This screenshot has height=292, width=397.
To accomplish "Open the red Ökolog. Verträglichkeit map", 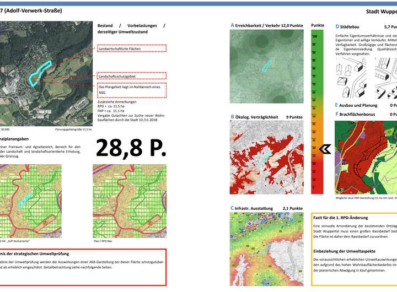I will click(267, 157).
